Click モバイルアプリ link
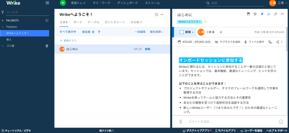Screen dimensions: 289x133 225,130
